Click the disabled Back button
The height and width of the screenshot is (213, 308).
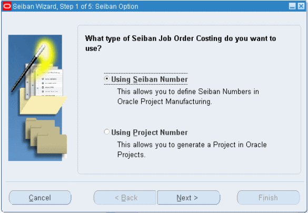tap(125, 198)
